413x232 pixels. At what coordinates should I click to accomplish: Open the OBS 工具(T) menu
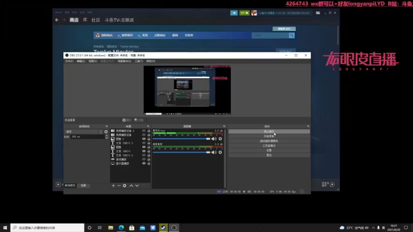click(139, 61)
